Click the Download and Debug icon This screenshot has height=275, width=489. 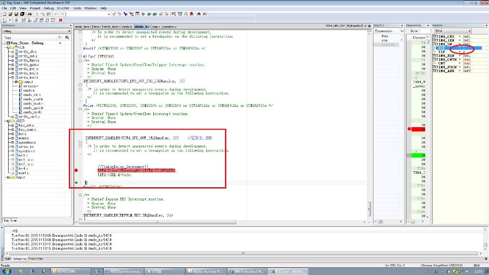pos(199,14)
